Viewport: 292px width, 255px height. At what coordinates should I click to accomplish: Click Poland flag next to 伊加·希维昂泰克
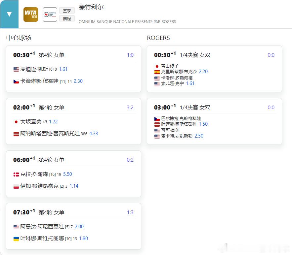(x=16, y=186)
